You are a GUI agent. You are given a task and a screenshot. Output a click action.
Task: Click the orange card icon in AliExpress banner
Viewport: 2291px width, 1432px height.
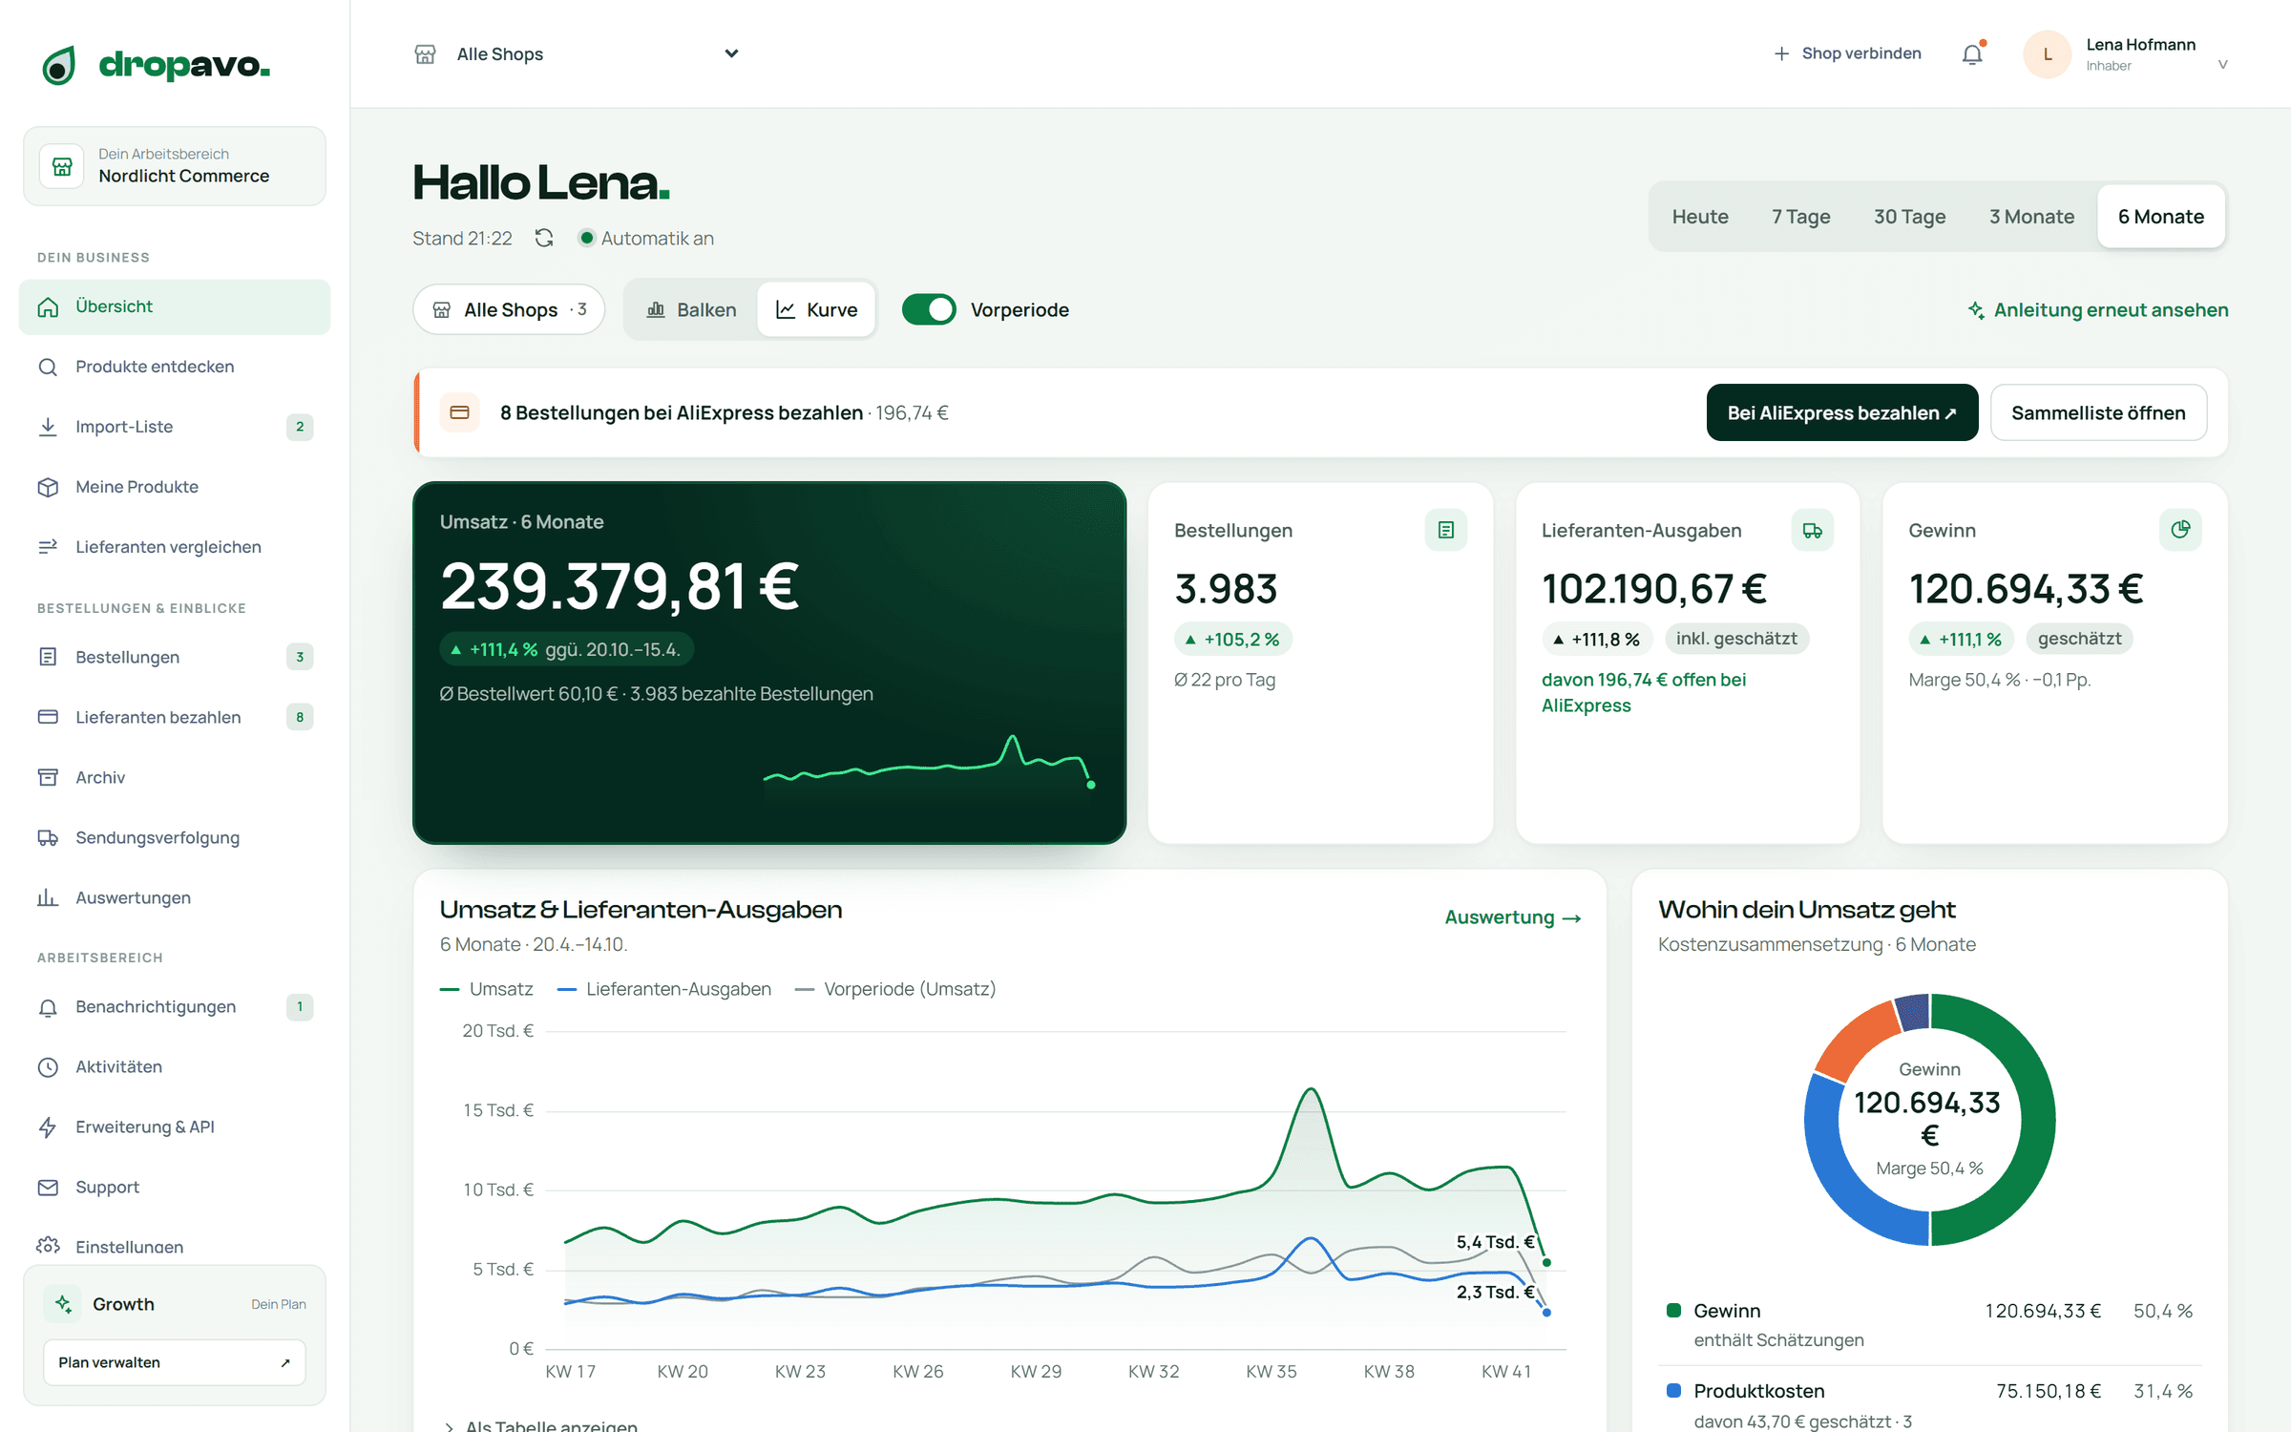[x=459, y=412]
